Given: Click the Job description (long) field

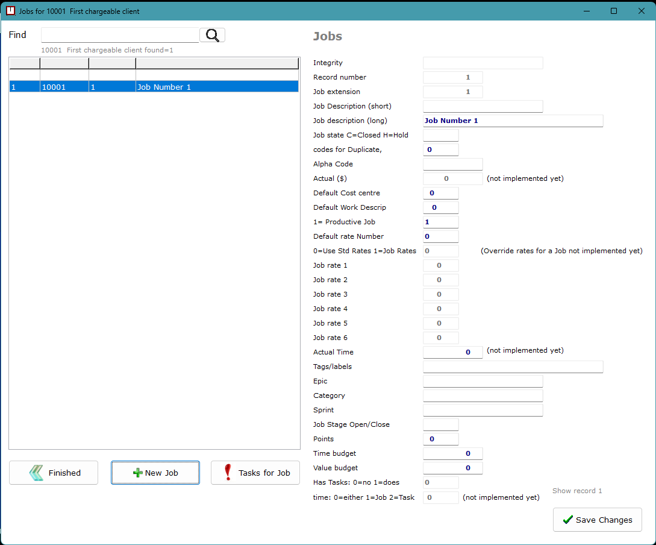Looking at the screenshot, I should coord(513,121).
